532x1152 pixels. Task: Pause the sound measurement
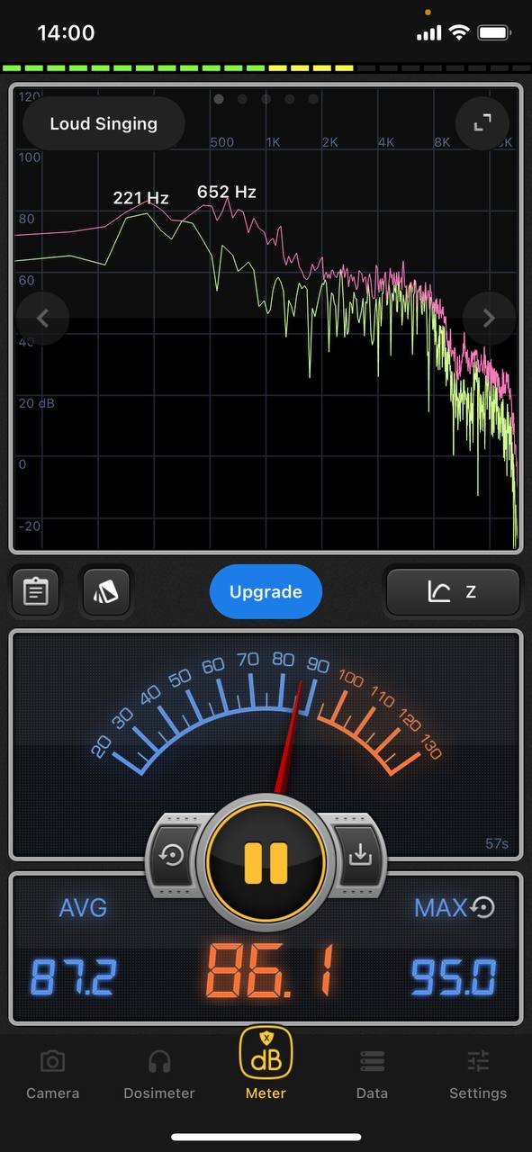pos(266,861)
